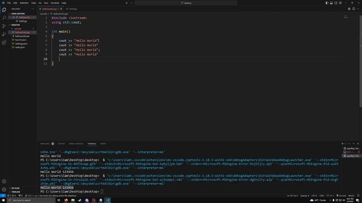Click the command center search box
This screenshot has width=362, height=203.
tap(186, 3)
